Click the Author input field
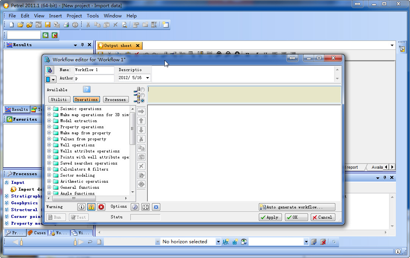Image resolution: width=410 pixels, height=258 pixels. 94,78
